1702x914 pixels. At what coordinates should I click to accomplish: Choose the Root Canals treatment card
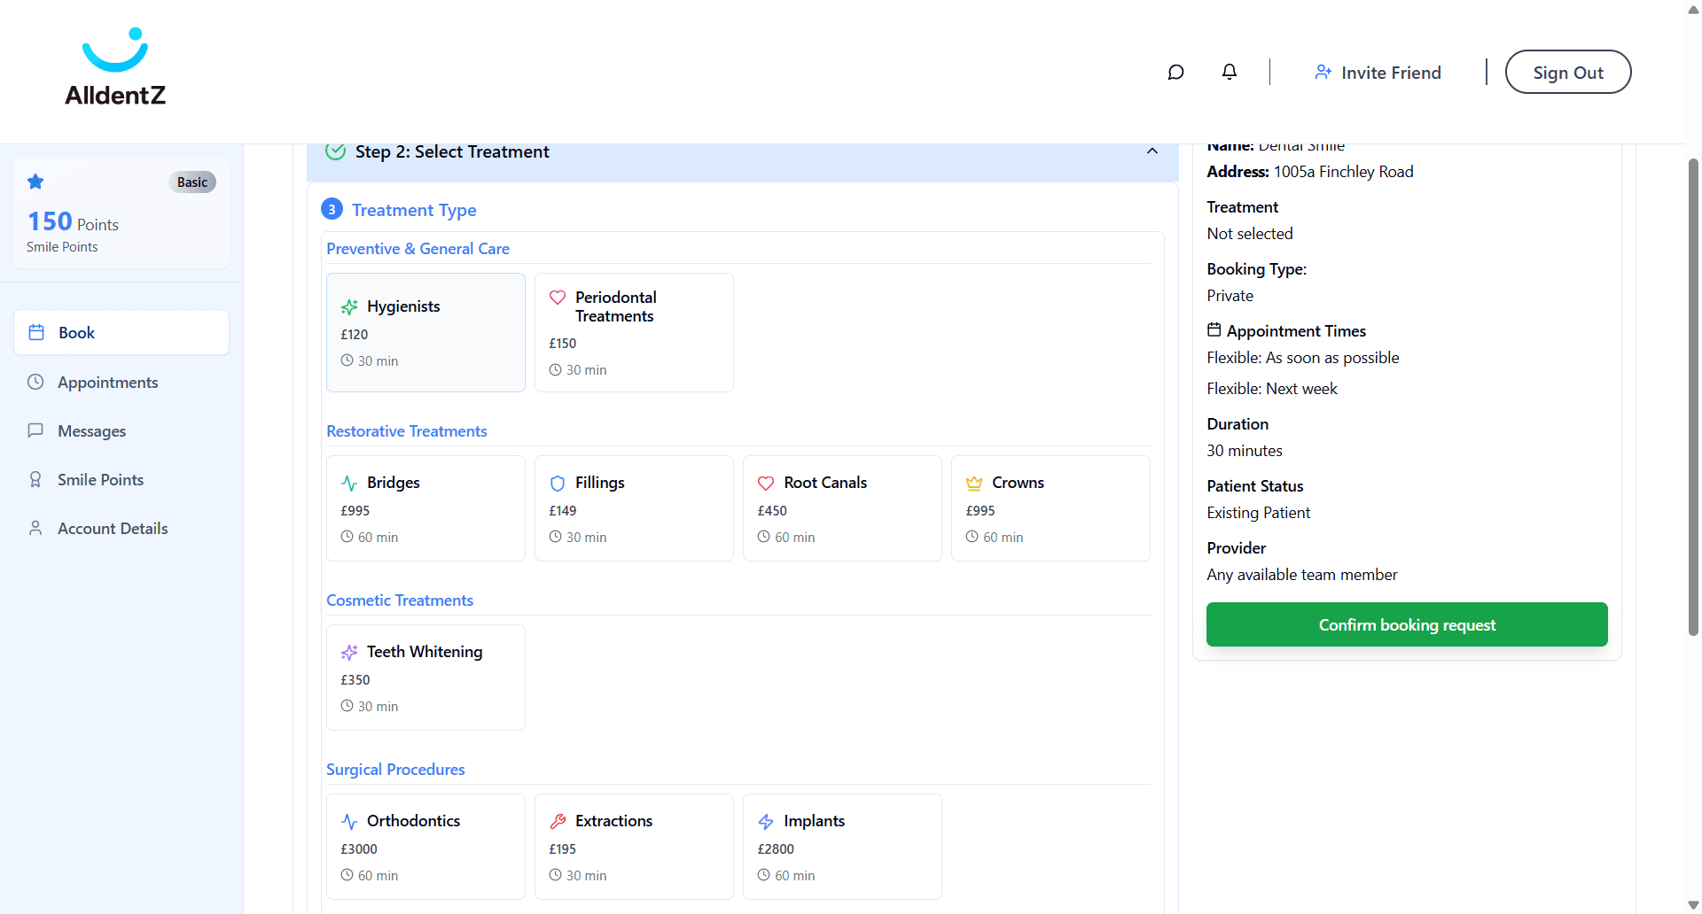point(842,508)
